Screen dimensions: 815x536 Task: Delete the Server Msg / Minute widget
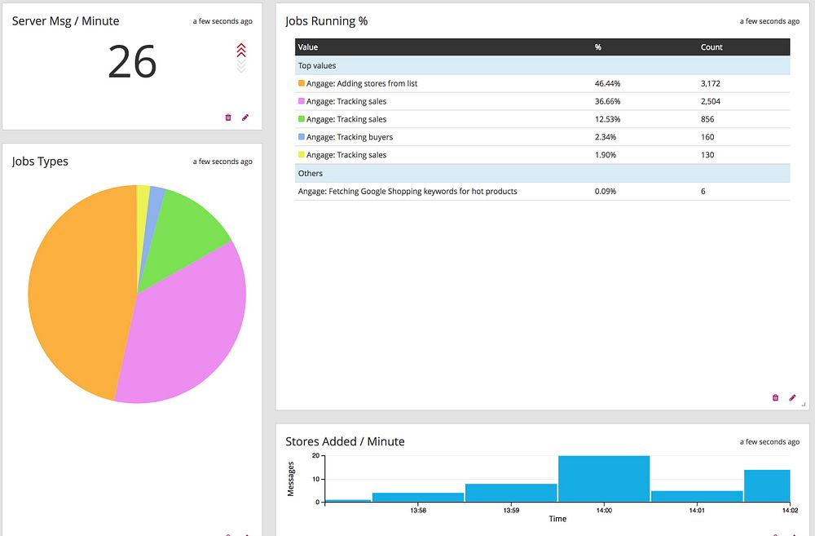pyautogui.click(x=227, y=117)
